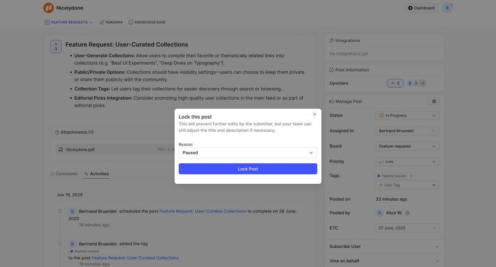Open the Dashboard button
Viewport: 496px width, 267px height.
click(421, 8)
